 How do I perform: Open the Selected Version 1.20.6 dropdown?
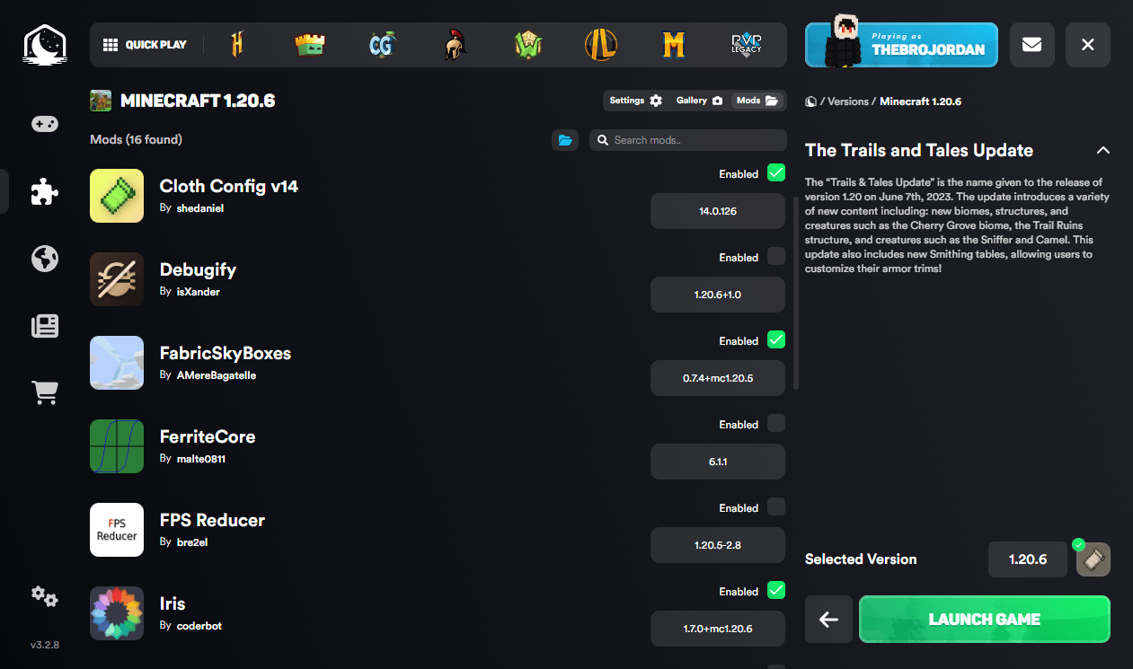point(1028,559)
